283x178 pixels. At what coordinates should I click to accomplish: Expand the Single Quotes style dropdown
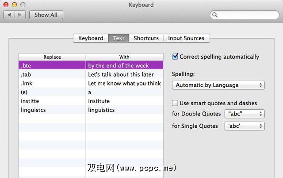coord(244,126)
